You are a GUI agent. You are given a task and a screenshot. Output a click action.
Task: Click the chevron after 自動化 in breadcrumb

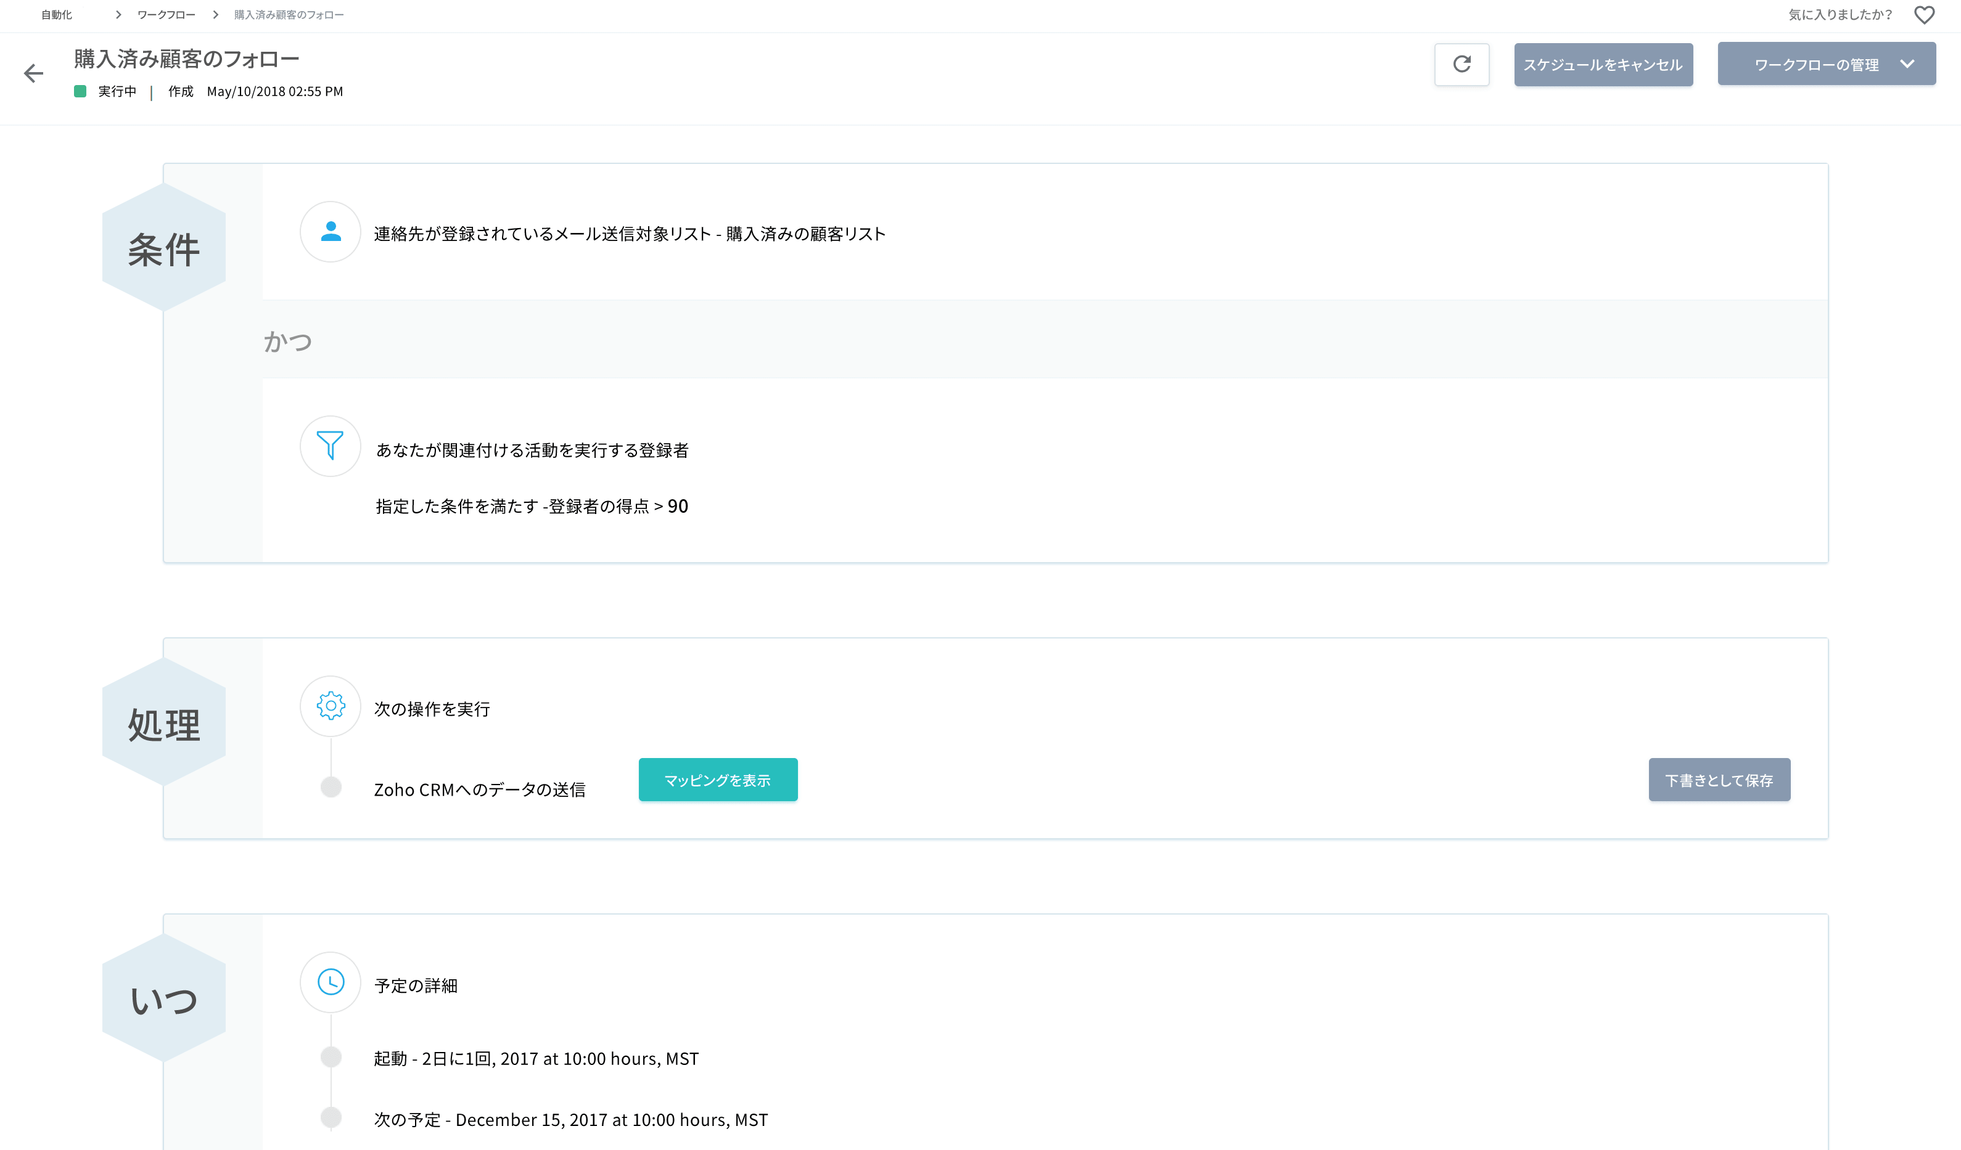pos(118,15)
